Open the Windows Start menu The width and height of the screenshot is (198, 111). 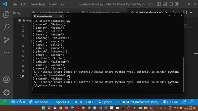pos(44,108)
